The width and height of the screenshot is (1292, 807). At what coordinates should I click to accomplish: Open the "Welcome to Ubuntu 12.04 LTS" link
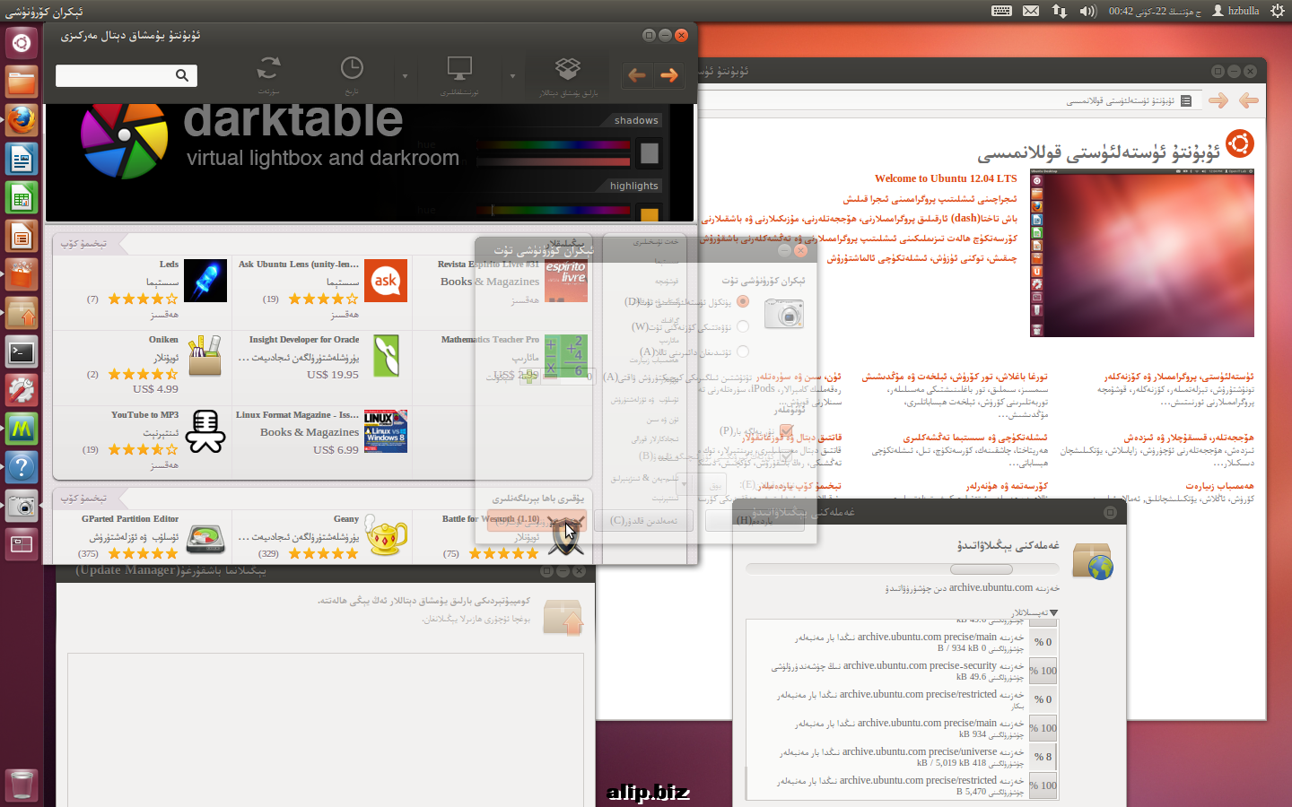[946, 178]
